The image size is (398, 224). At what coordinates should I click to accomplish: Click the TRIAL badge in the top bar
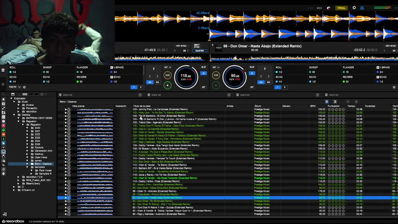[341, 8]
